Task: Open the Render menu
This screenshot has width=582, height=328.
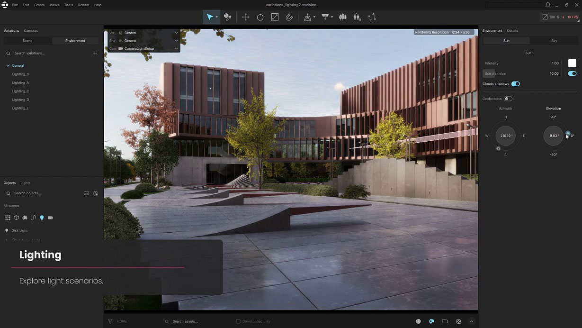Action: tap(83, 5)
